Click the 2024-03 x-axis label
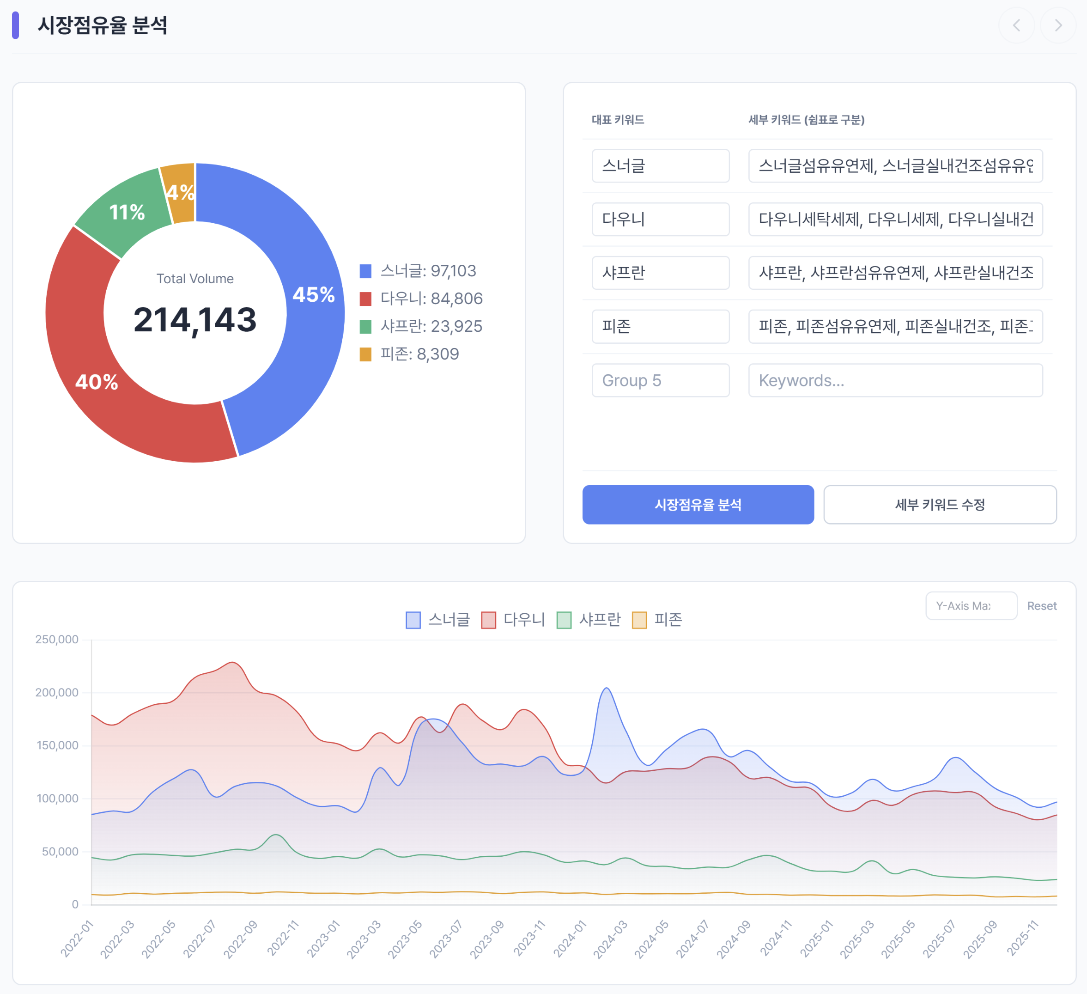1087x994 pixels. pyautogui.click(x=610, y=939)
